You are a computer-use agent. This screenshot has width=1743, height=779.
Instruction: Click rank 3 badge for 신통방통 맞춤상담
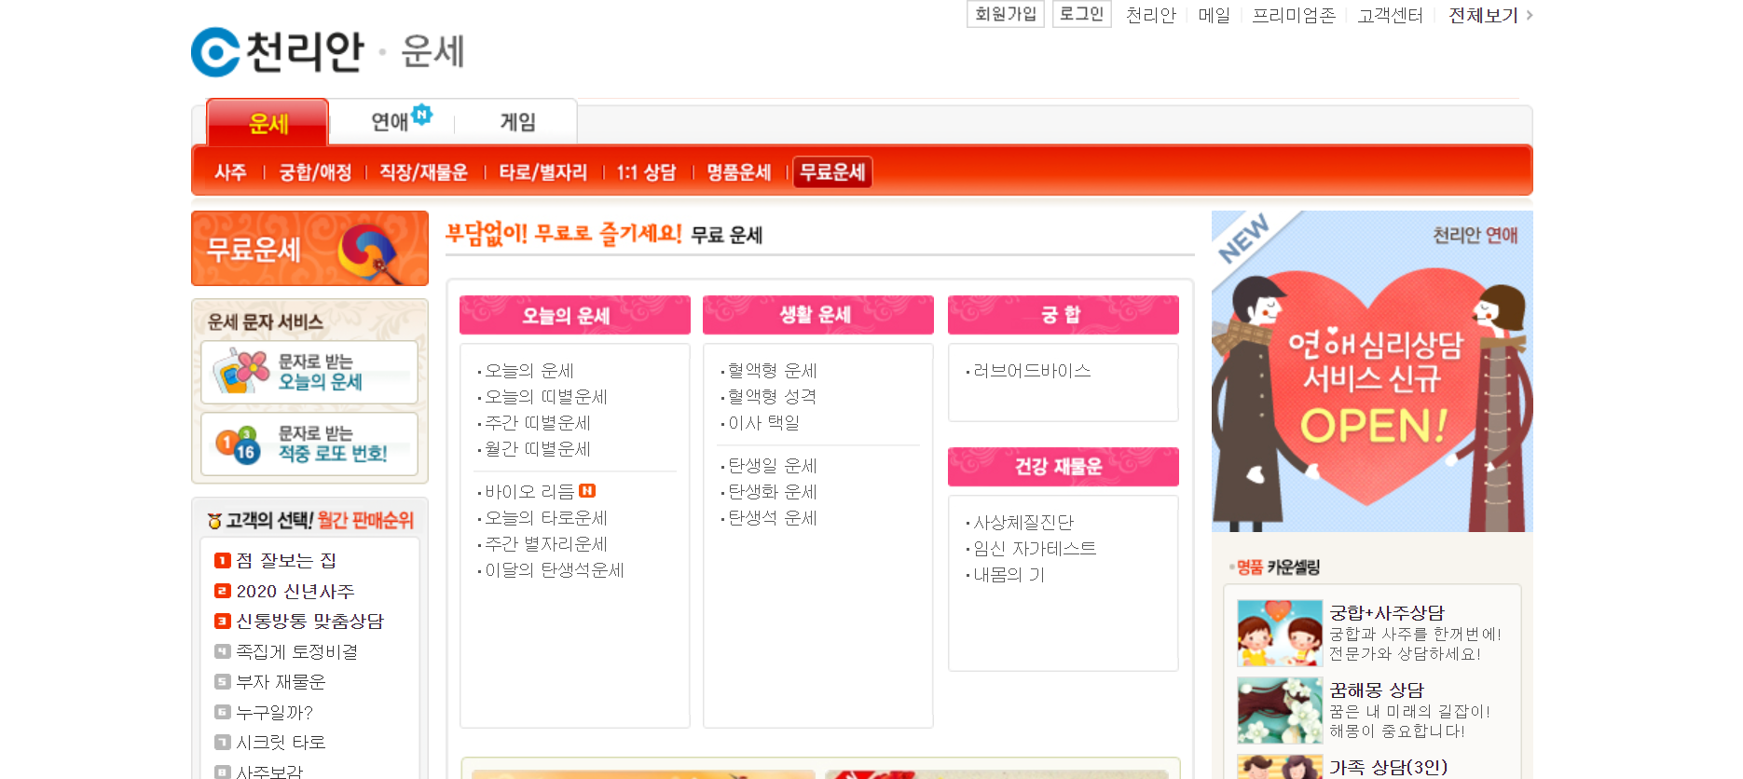(222, 621)
